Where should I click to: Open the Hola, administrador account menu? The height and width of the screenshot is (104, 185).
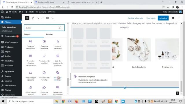pyautogui.click(x=172, y=12)
